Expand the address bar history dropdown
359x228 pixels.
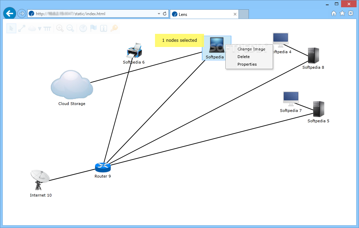coord(159,14)
